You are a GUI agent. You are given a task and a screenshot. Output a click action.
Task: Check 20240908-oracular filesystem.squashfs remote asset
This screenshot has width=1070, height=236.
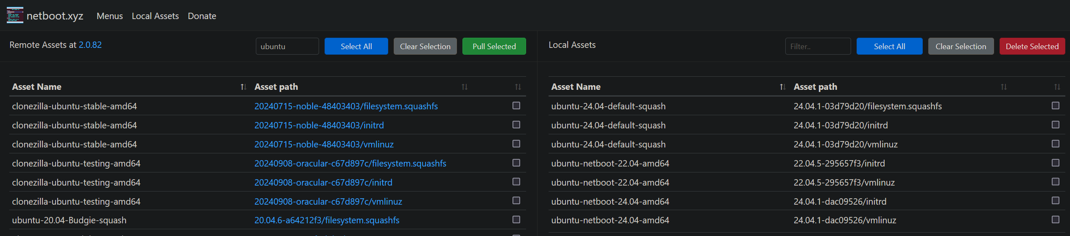[x=516, y=163]
